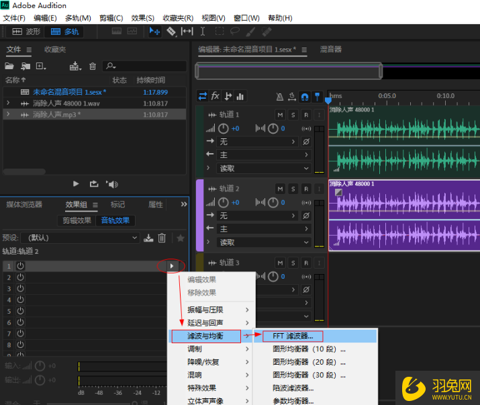Switch to 混音器 mixer tab
This screenshot has height=405, width=480.
(330, 49)
